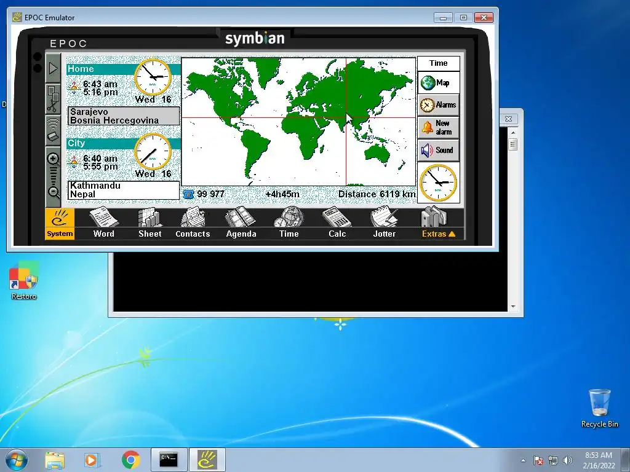Click the infrared beam sidebar icon
The width and height of the screenshot is (630, 472).
point(53,130)
